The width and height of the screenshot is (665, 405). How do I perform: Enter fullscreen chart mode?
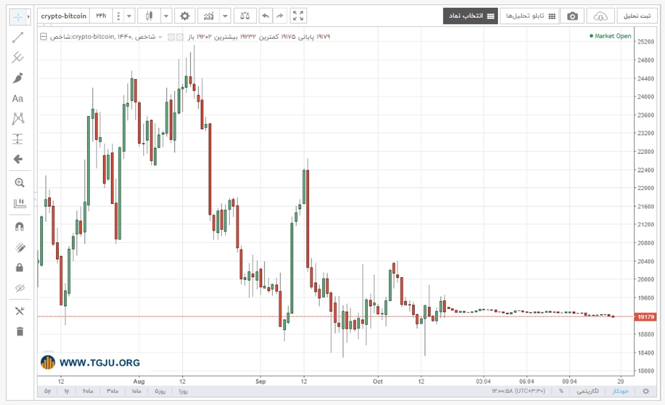point(298,16)
